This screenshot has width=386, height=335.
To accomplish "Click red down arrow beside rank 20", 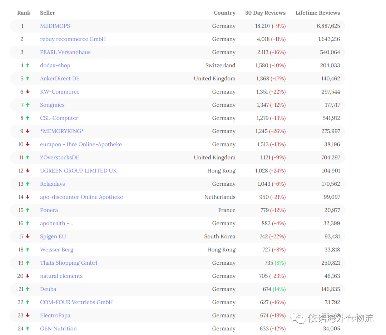I will click(x=28, y=276).
